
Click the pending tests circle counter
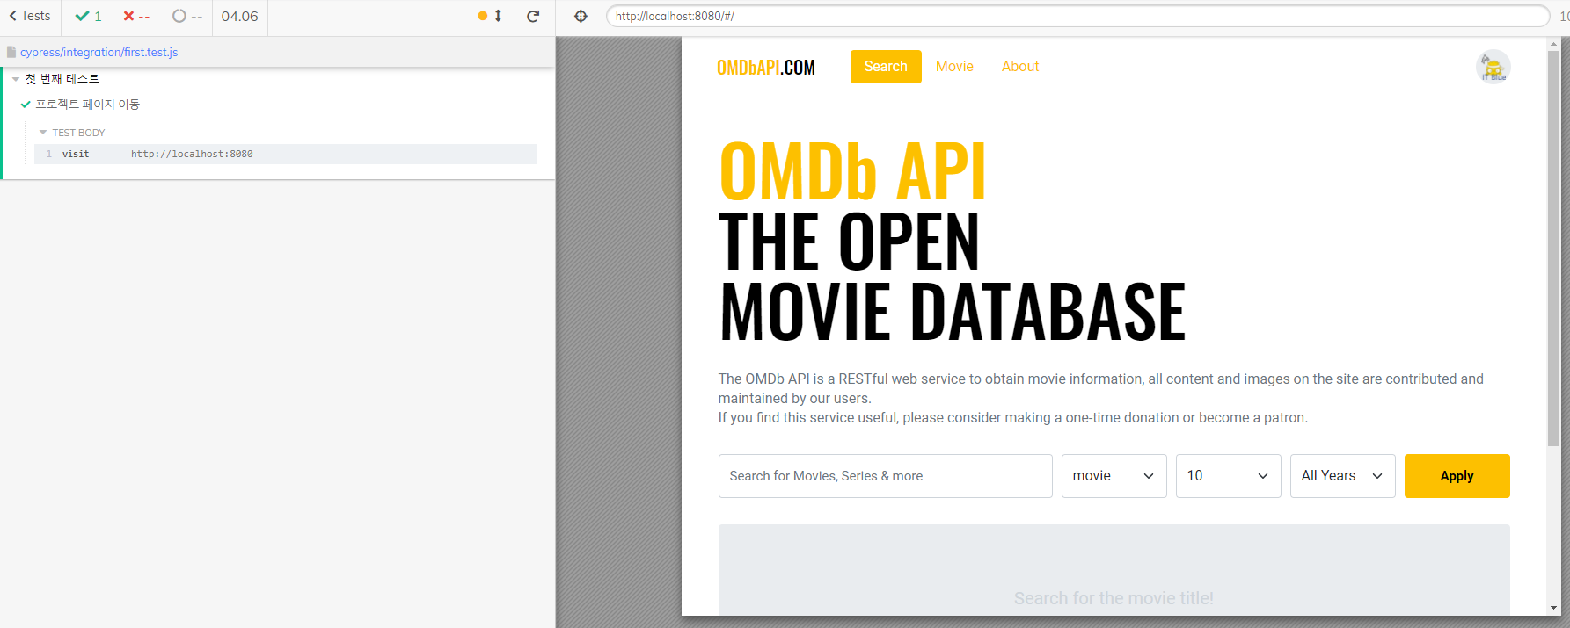tap(187, 16)
